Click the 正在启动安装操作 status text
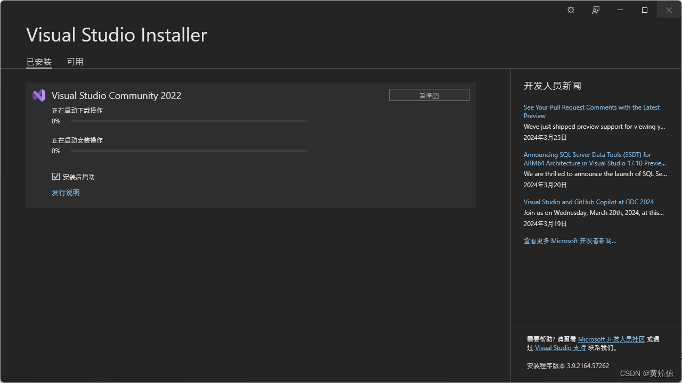682x383 pixels. pyautogui.click(x=77, y=140)
